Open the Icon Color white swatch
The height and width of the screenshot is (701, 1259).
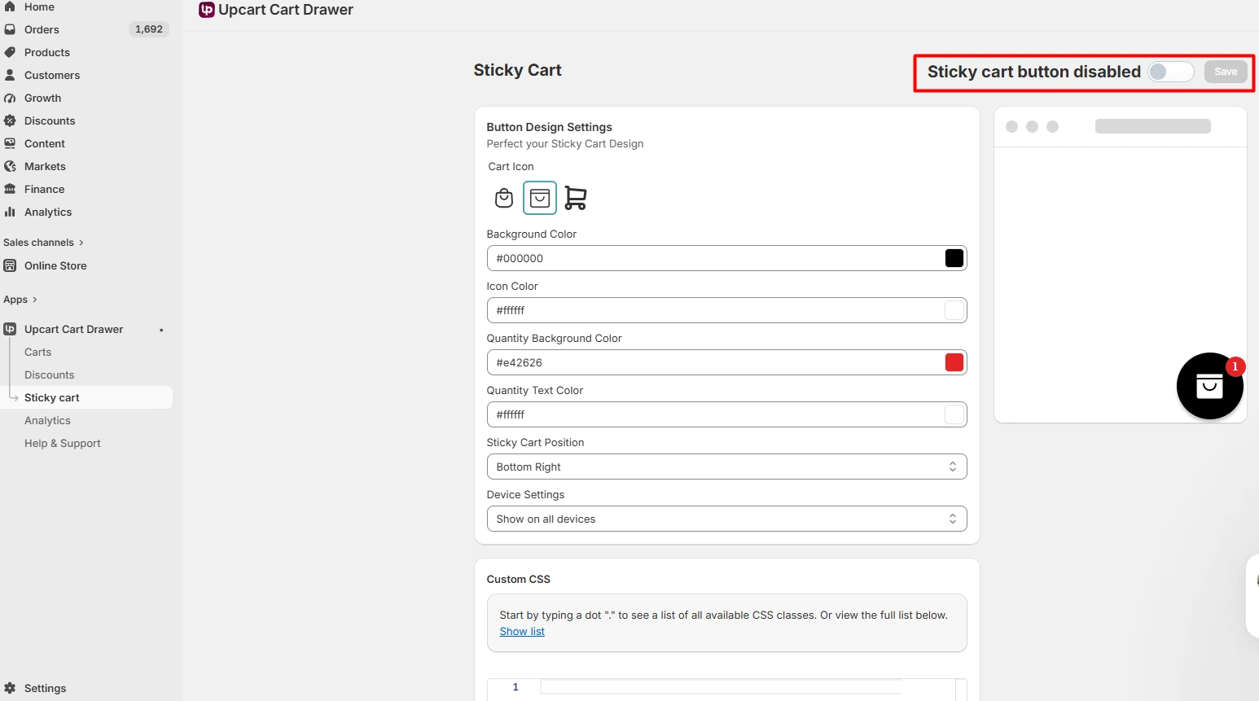coord(954,310)
